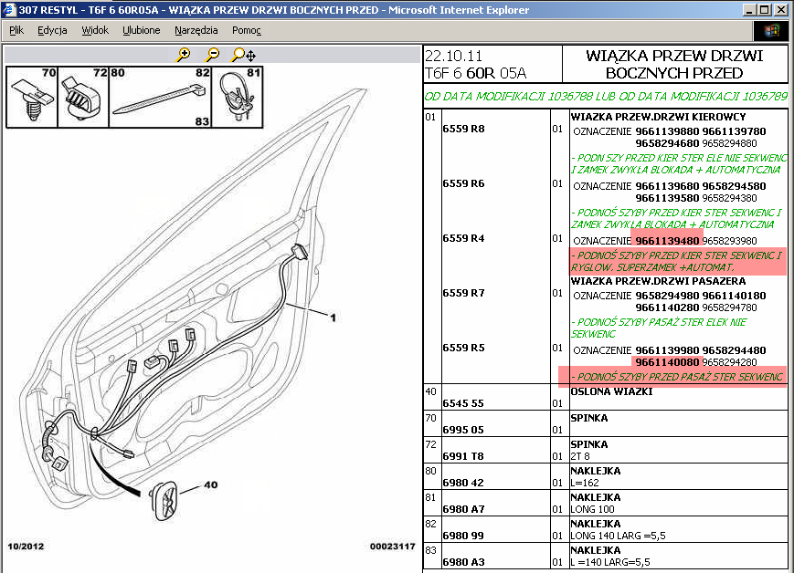
Task: Open the Plik menu
Action: 16,30
